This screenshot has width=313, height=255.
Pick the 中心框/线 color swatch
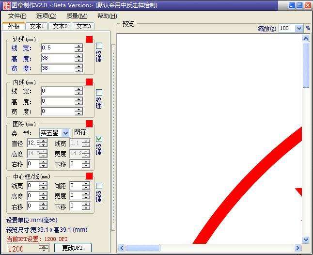(x=89, y=176)
